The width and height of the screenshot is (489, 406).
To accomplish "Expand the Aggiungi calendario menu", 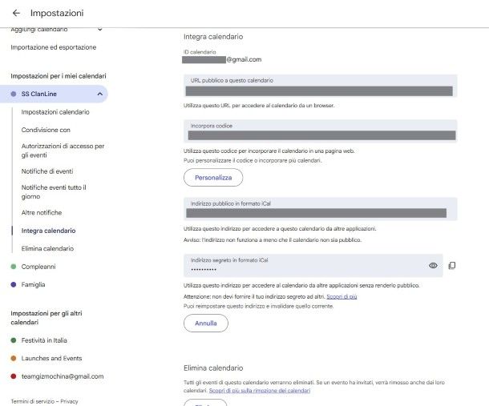I will [99, 30].
